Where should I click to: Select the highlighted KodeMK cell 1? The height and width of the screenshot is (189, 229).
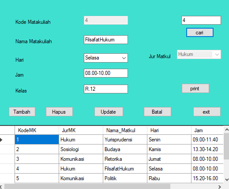coord(37,140)
